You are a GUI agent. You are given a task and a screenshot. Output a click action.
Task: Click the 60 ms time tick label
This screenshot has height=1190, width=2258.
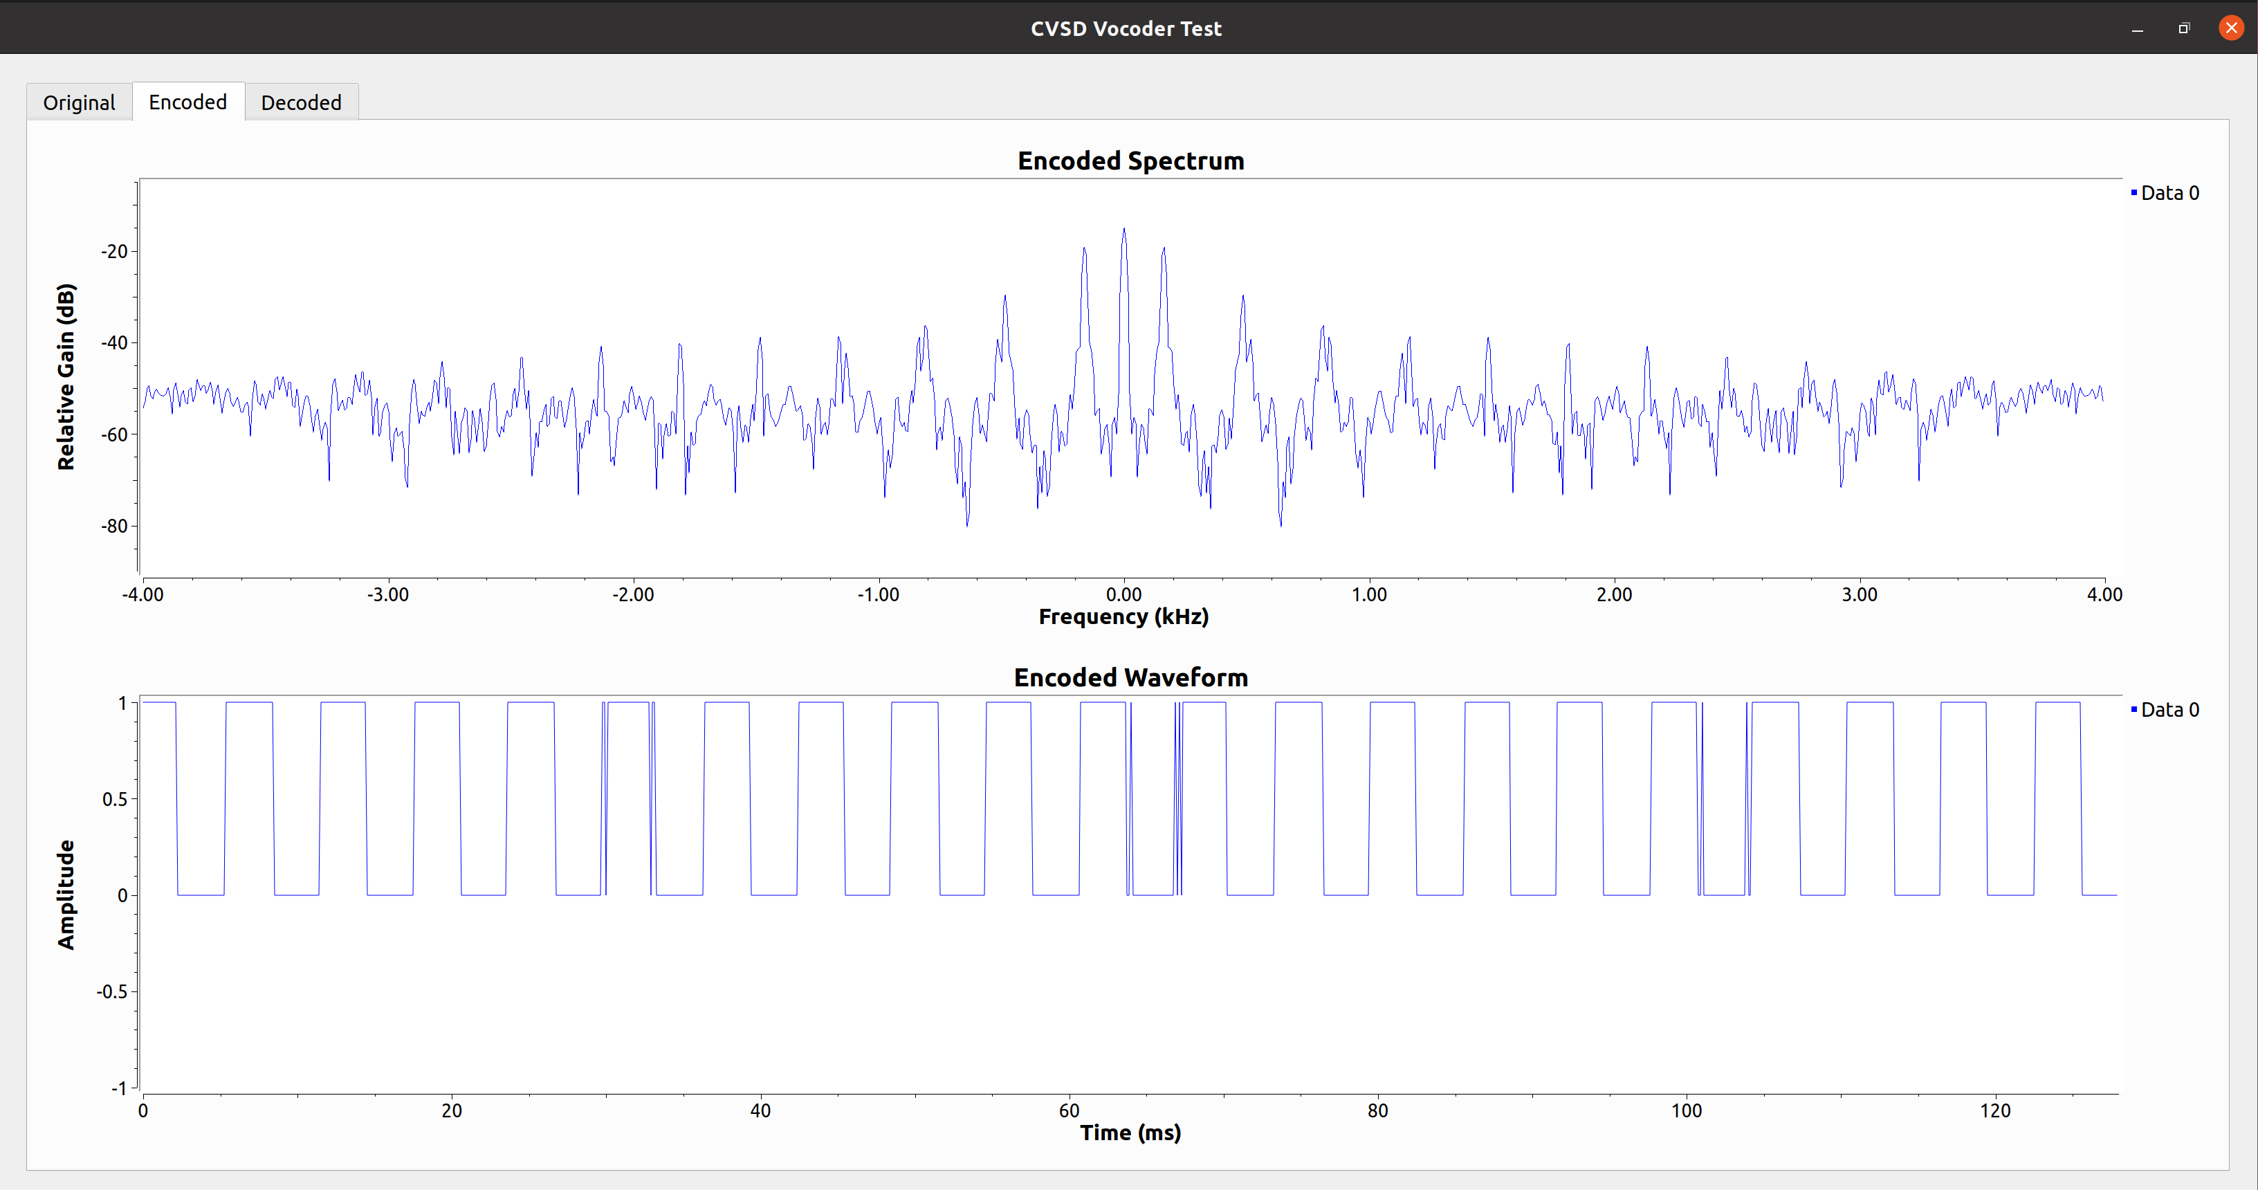pyautogui.click(x=1069, y=1110)
